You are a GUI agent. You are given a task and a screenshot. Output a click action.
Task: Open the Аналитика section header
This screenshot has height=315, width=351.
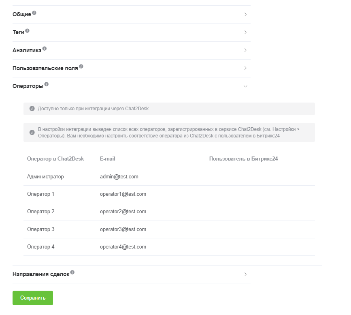click(27, 50)
